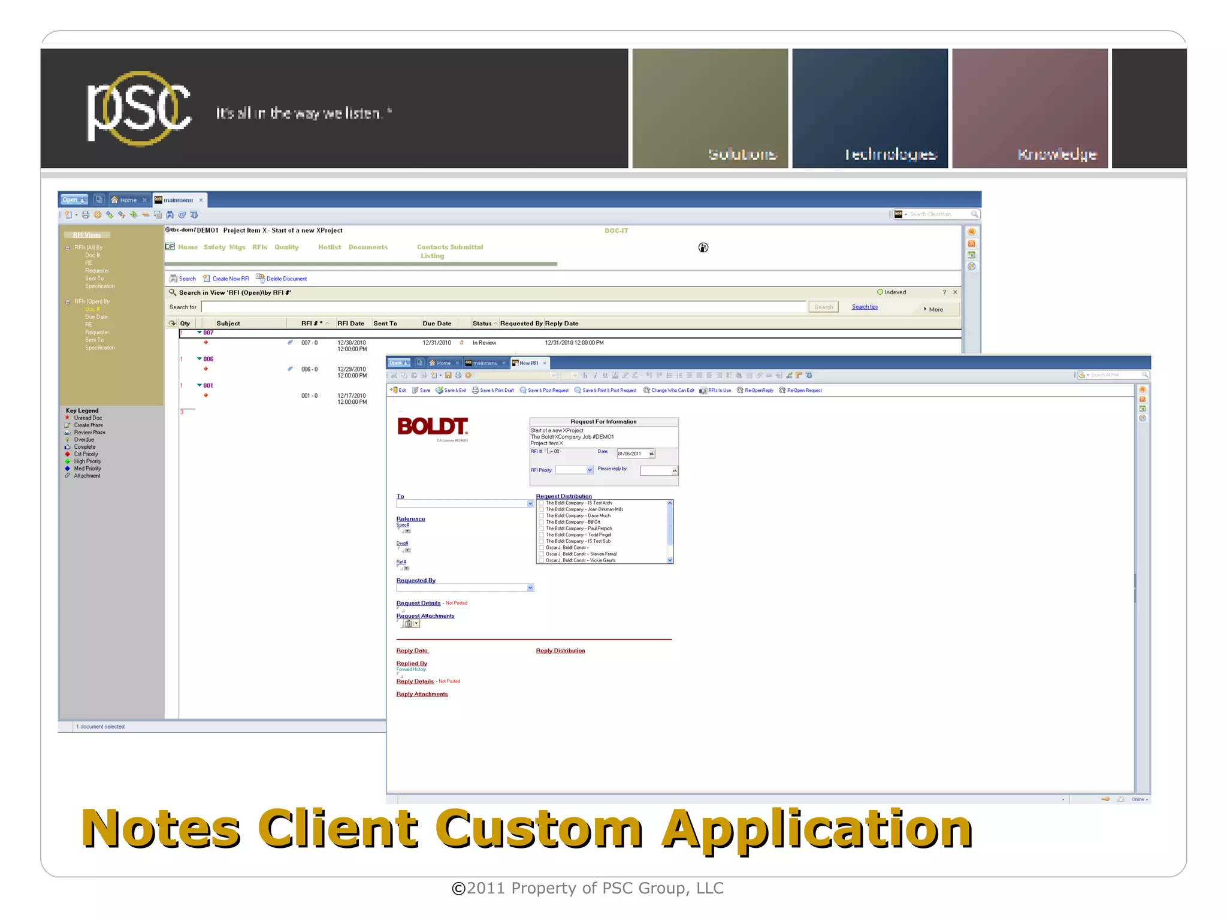Open the Requested By dropdown
The image size is (1227, 921).
530,588
